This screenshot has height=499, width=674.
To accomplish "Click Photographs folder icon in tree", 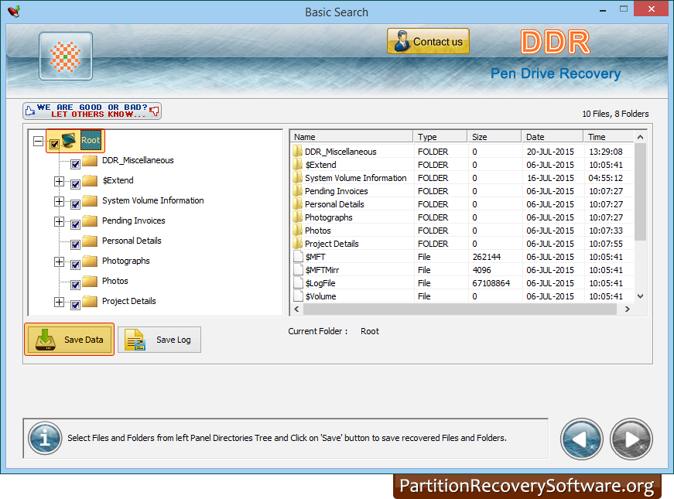I will 90,261.
